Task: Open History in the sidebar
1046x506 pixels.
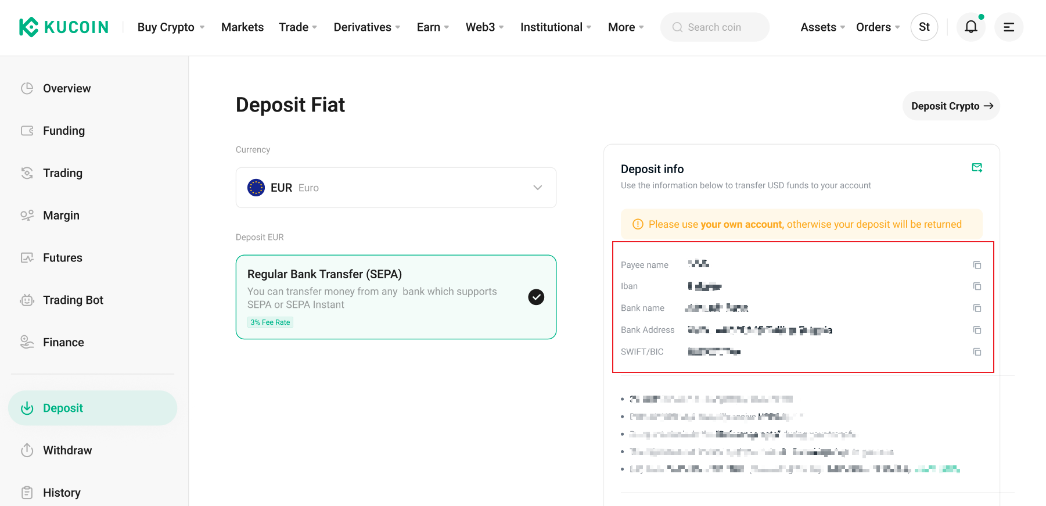Action: click(x=62, y=493)
